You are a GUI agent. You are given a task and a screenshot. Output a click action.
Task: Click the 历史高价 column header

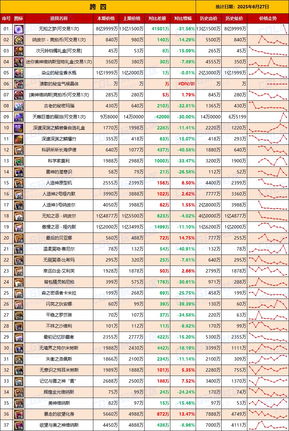click(209, 18)
